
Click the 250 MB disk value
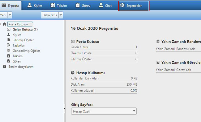coord(132,84)
